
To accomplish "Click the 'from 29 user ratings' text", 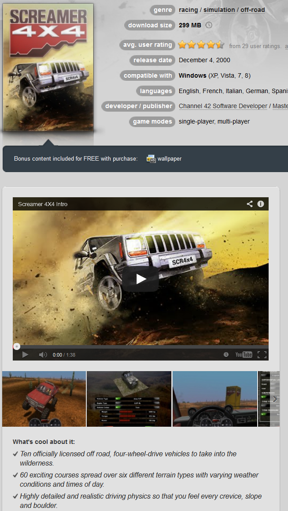I will point(255,46).
